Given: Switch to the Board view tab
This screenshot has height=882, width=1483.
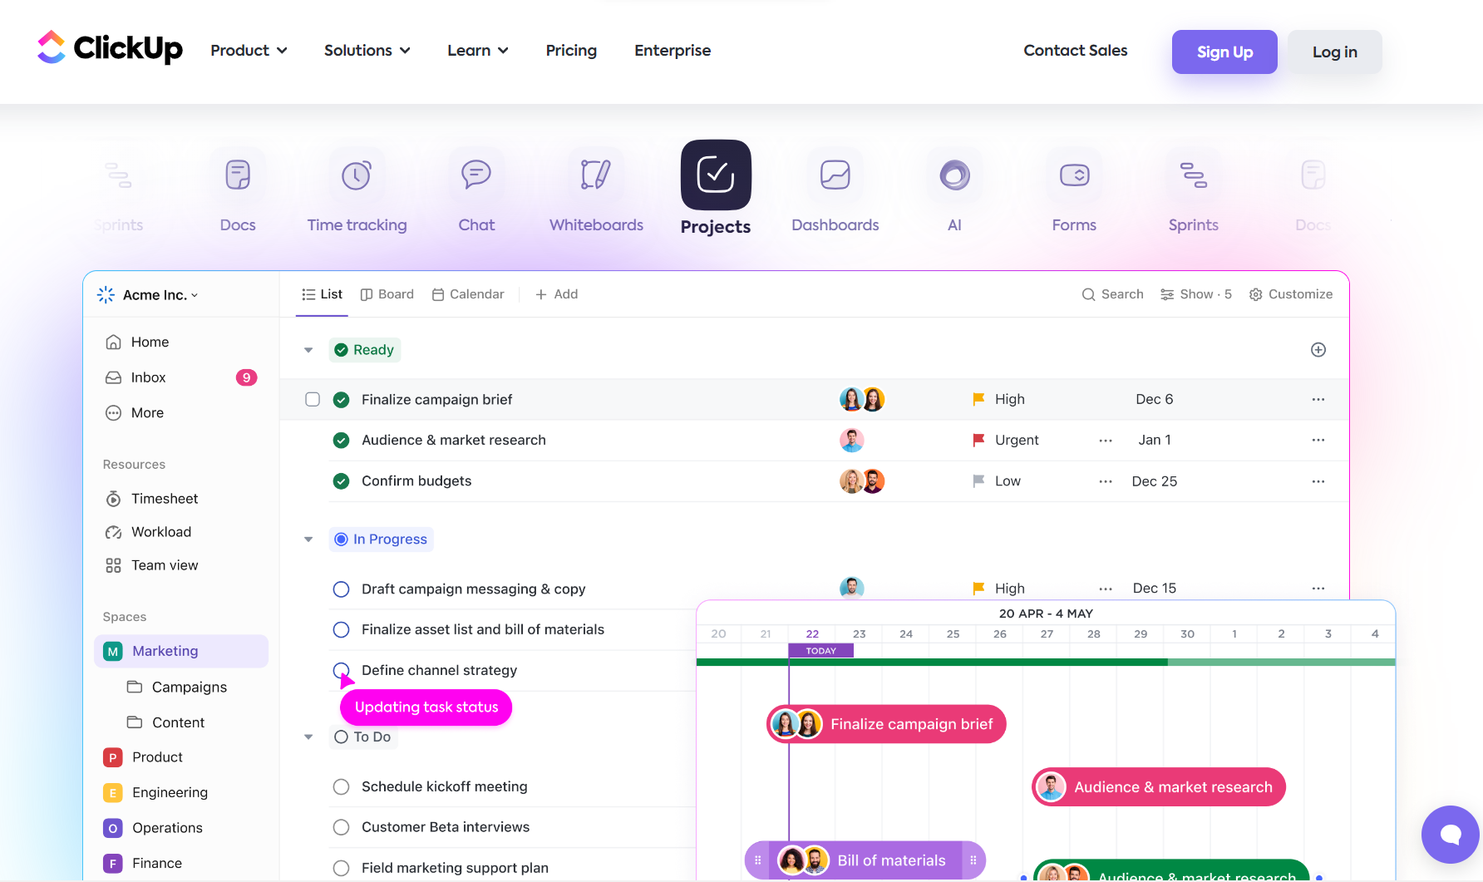Looking at the screenshot, I should point(387,294).
